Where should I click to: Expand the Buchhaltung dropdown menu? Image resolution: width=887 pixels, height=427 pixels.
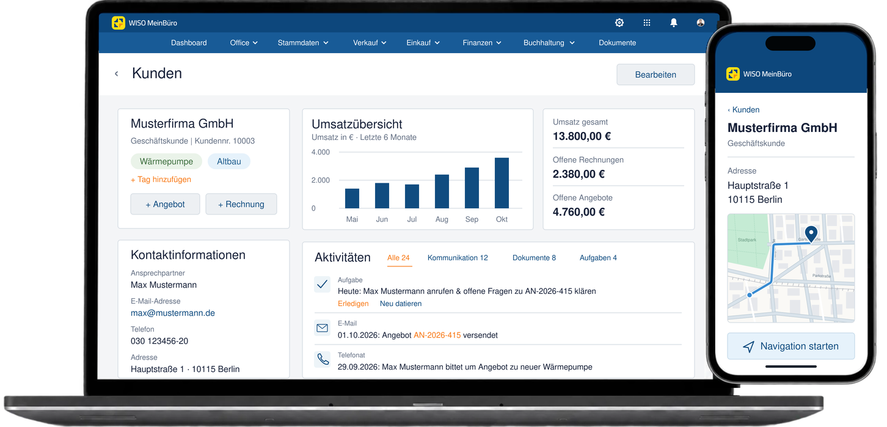pyautogui.click(x=549, y=43)
